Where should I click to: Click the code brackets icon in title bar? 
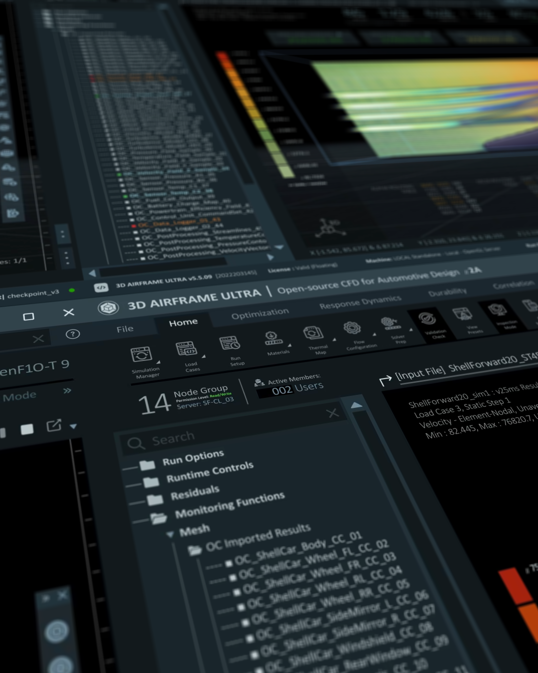point(101,287)
